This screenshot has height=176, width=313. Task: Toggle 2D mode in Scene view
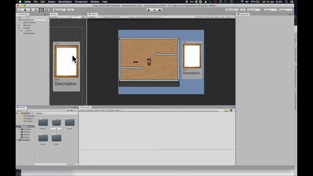74,17
